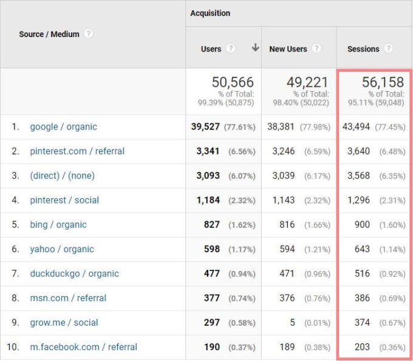
Task: Open help icon next to New Users
Action: tap(316, 49)
